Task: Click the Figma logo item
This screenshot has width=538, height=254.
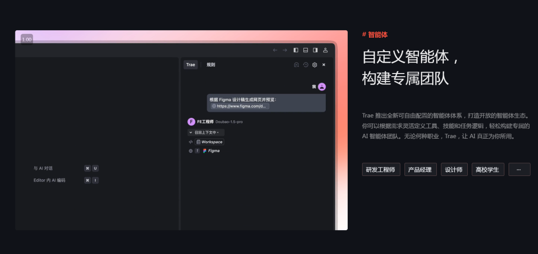Action: 211,151
